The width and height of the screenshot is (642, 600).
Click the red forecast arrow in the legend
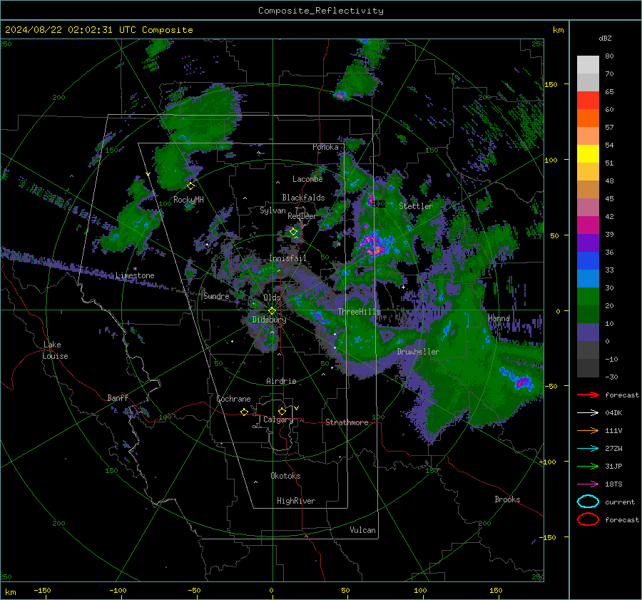(x=588, y=395)
